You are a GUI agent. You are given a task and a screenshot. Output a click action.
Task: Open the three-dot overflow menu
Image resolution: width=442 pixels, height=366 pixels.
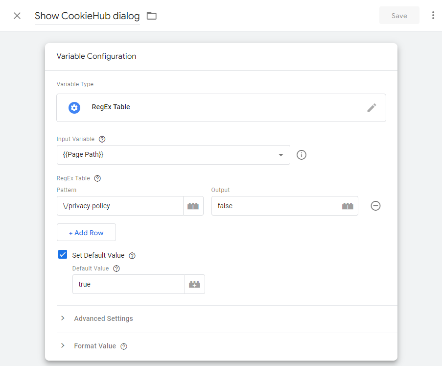[x=433, y=15]
